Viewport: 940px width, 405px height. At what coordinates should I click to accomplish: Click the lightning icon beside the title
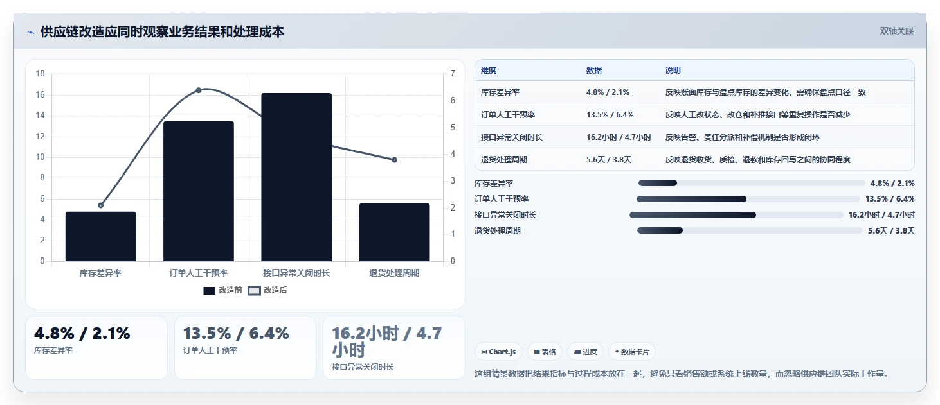30,31
